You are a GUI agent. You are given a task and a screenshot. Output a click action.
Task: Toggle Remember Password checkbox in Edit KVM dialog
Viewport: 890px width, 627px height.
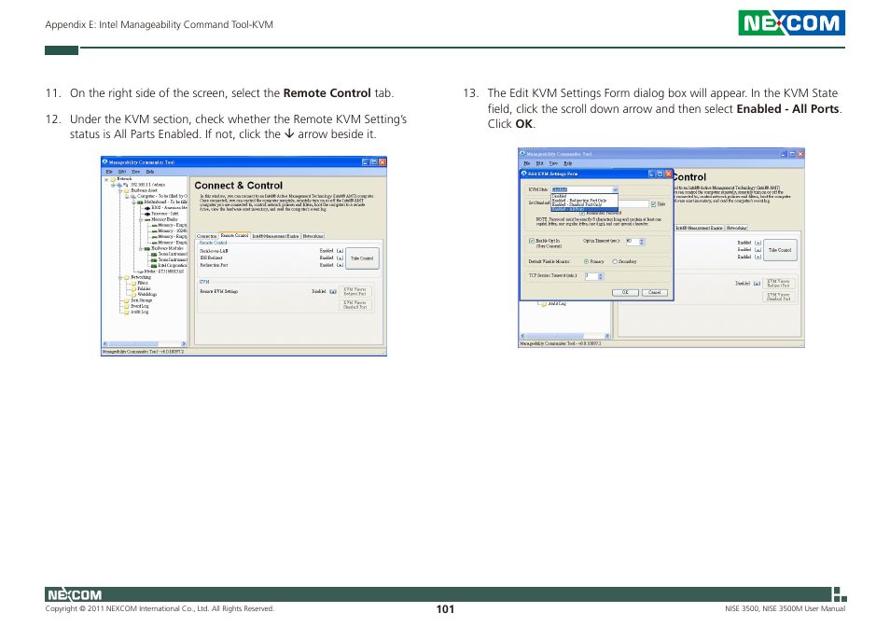(582, 213)
